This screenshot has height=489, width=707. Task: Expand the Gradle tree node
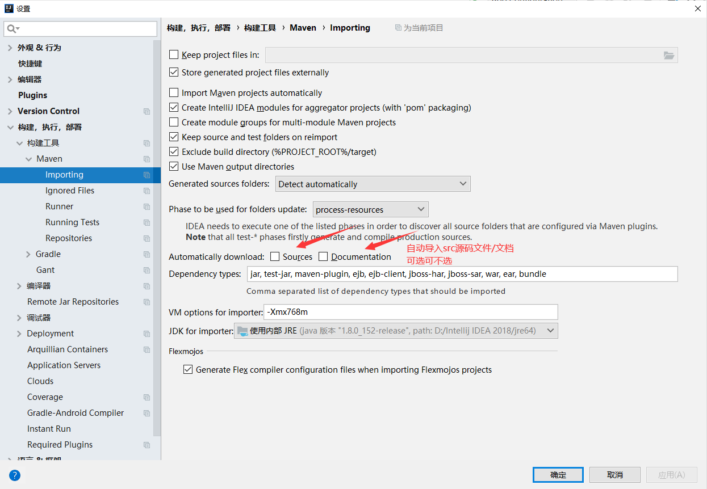[x=28, y=254]
